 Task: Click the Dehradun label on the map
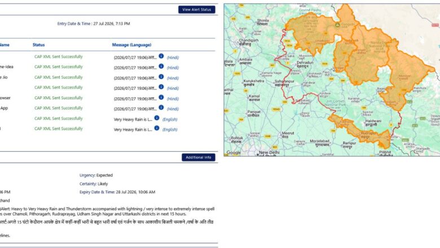[x=305, y=63]
